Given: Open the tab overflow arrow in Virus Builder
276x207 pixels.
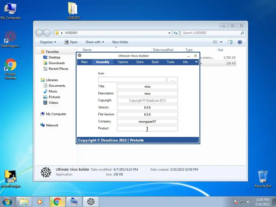Looking at the screenshot, I should click(196, 62).
